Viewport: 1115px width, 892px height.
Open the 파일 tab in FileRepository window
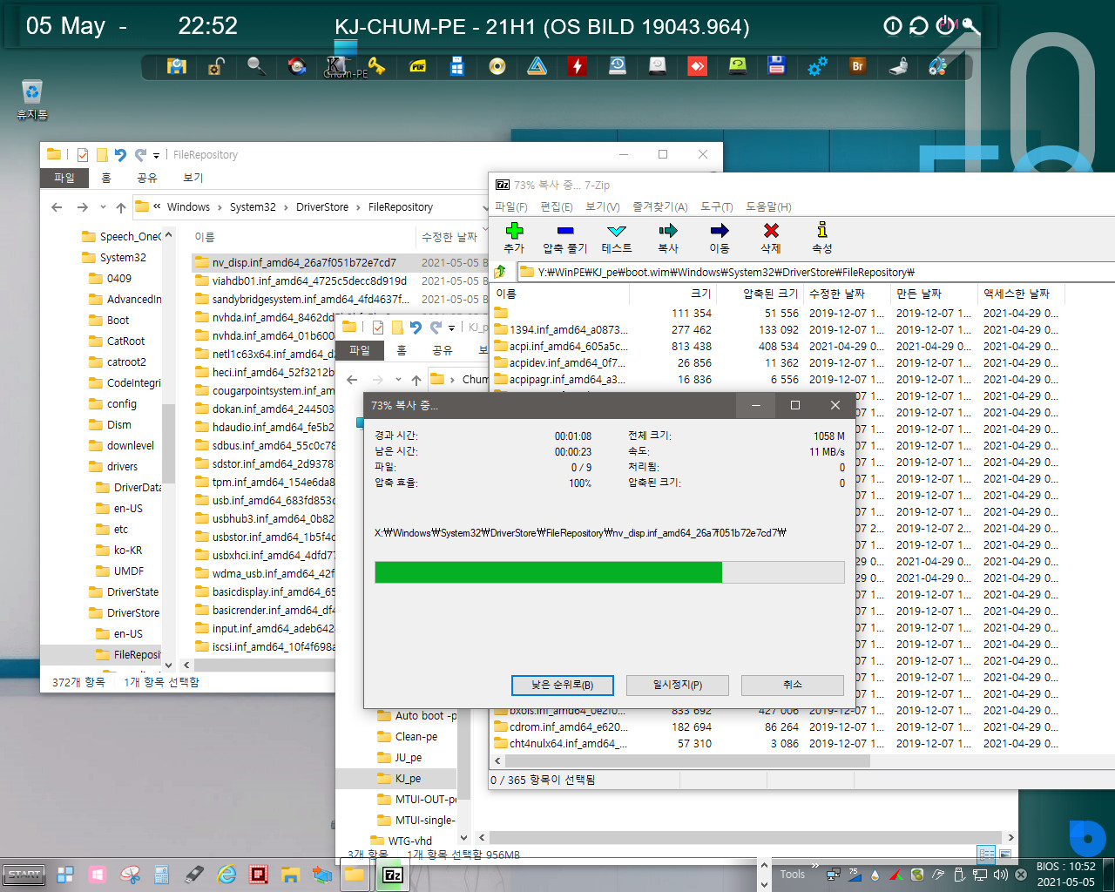[x=64, y=178]
